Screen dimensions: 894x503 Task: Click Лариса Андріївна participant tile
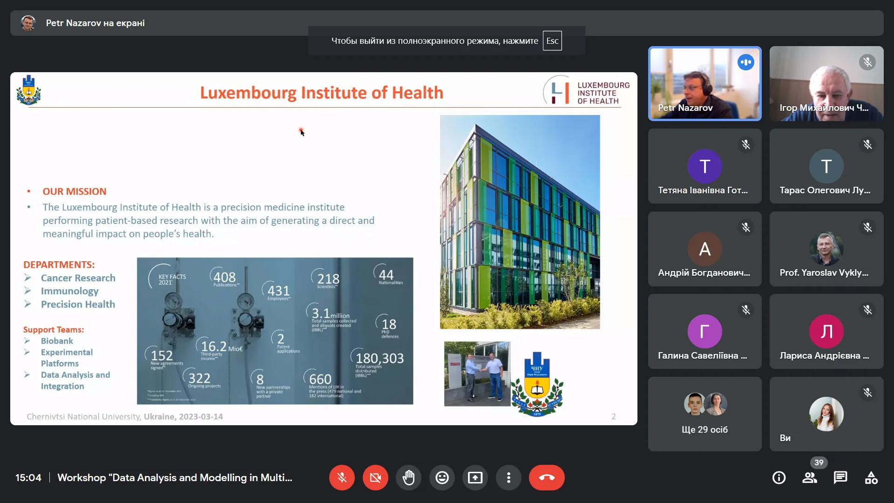826,331
